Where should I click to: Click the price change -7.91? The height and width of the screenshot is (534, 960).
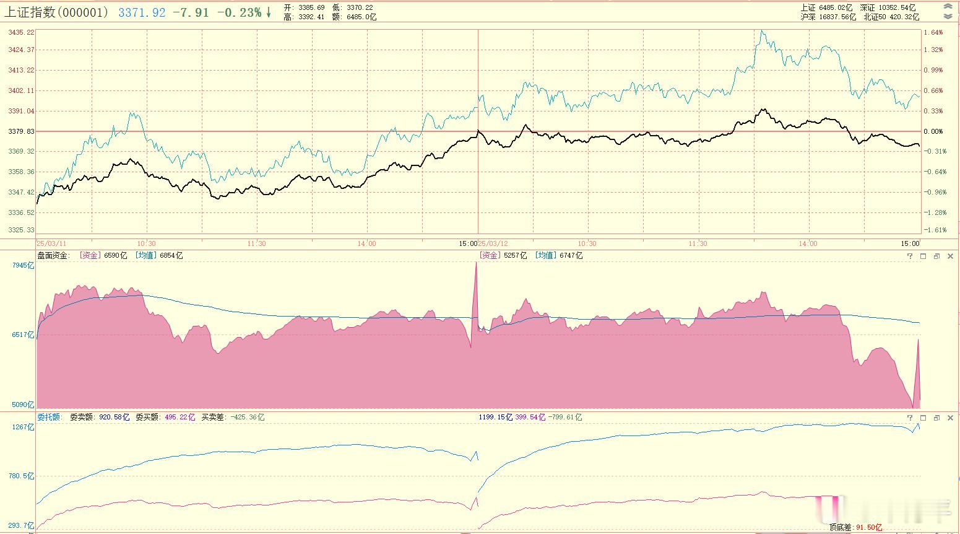click(x=191, y=12)
